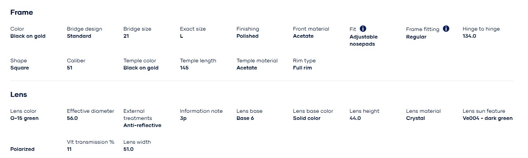Select the Black on gold color value
Image resolution: width=528 pixels, height=158 pixels.
pyautogui.click(x=28, y=36)
